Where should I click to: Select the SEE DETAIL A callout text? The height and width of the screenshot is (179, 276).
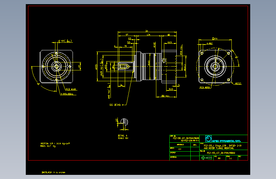(116, 105)
